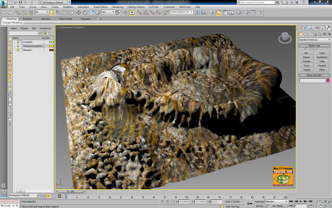Screen dimensions: 332x208
Task: Click the Bind to Space Warp tool
Action: click(31, 13)
